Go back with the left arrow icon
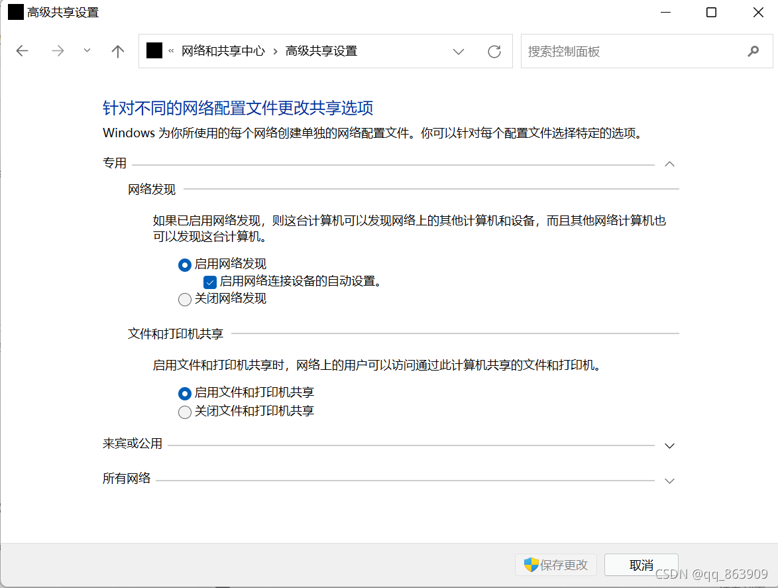Image resolution: width=778 pixels, height=588 pixels. click(23, 50)
